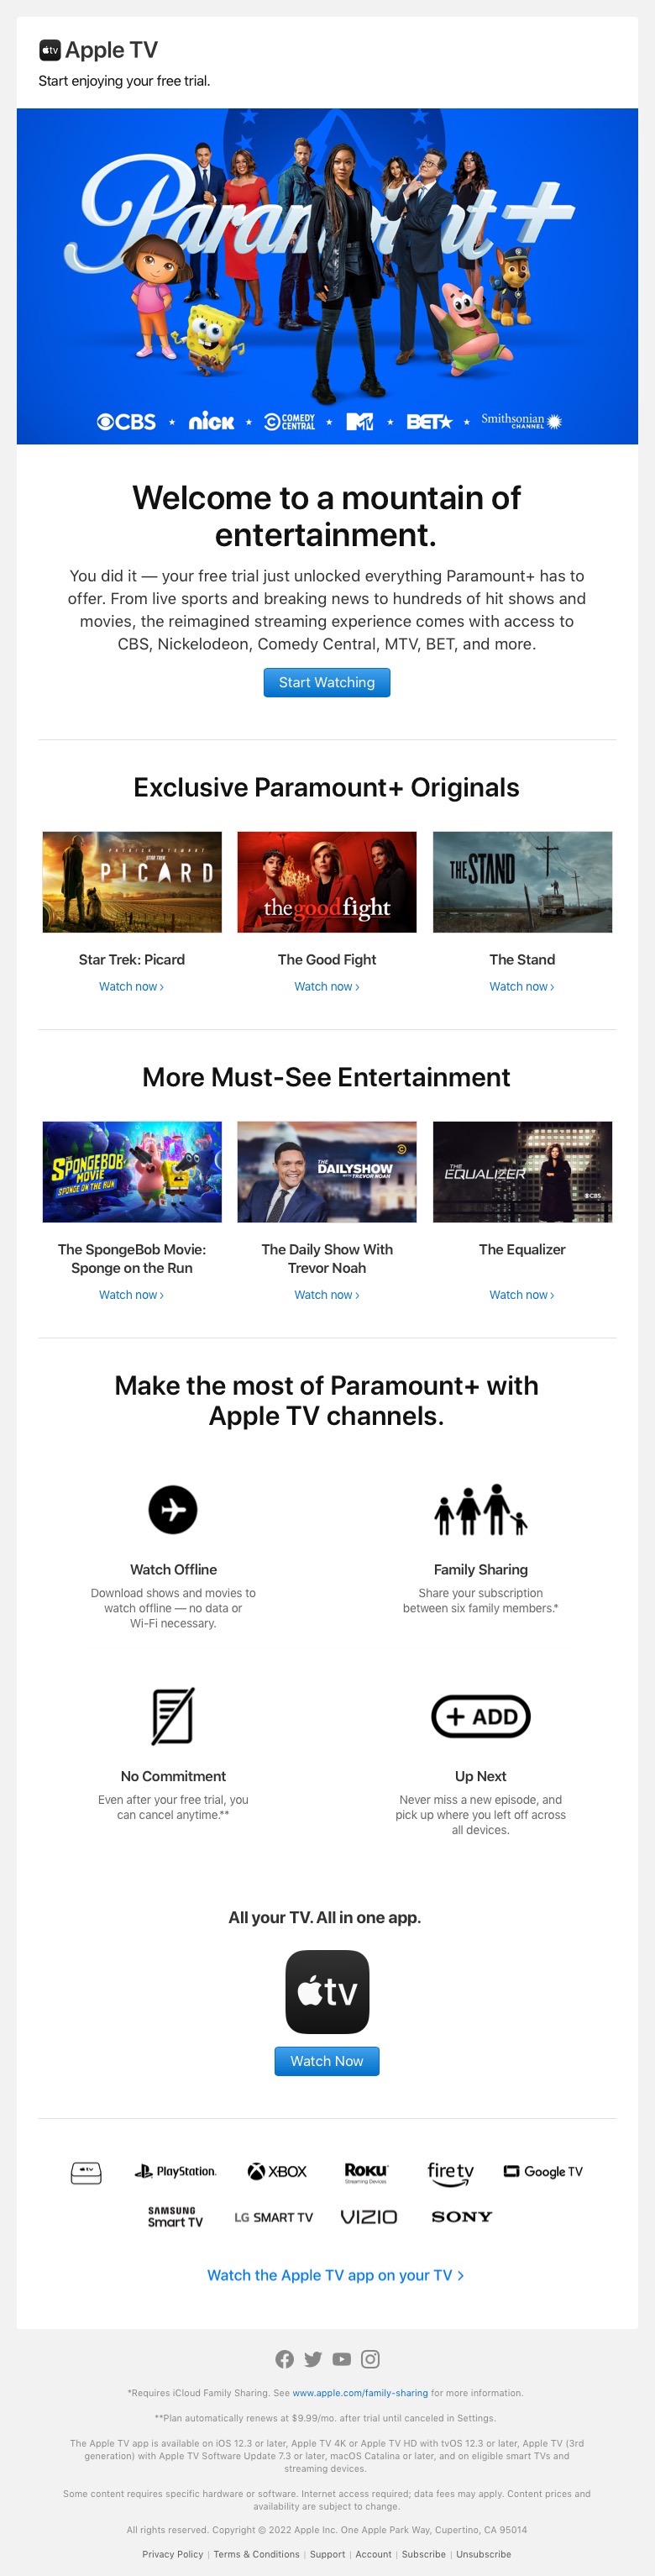Click the Apple TV box device icon
This screenshot has height=2576, width=655.
point(86,2172)
